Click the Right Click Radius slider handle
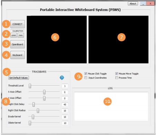This screenshot has width=156, height=135. click(38, 110)
